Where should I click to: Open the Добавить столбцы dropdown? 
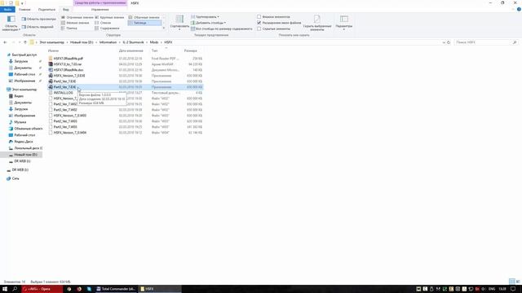point(208,23)
